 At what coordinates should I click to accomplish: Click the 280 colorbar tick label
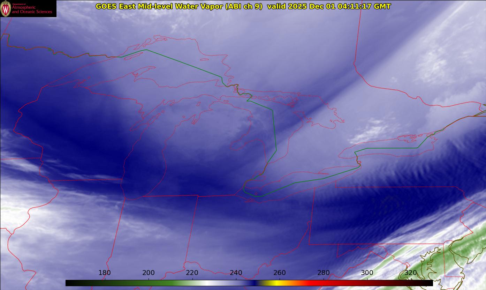pos(324,273)
